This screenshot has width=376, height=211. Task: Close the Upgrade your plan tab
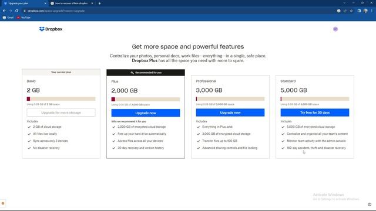coord(45,4)
